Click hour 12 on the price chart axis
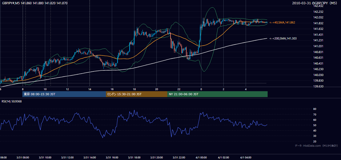 coord(67,89)
